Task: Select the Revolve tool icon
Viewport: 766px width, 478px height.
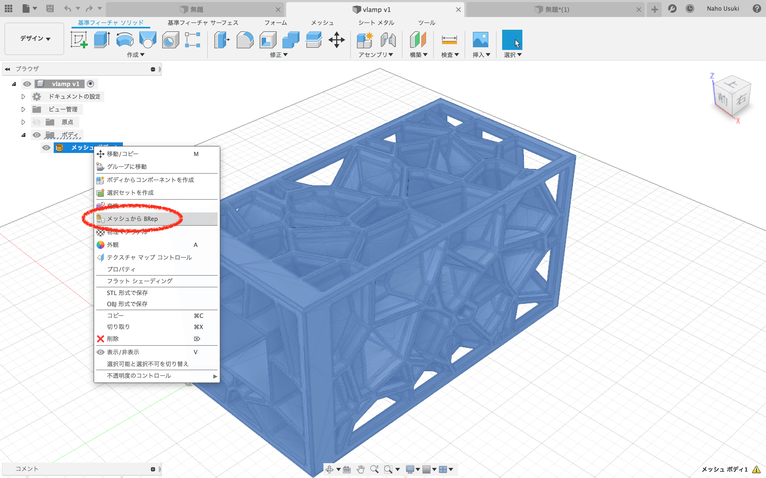Action: click(x=125, y=40)
